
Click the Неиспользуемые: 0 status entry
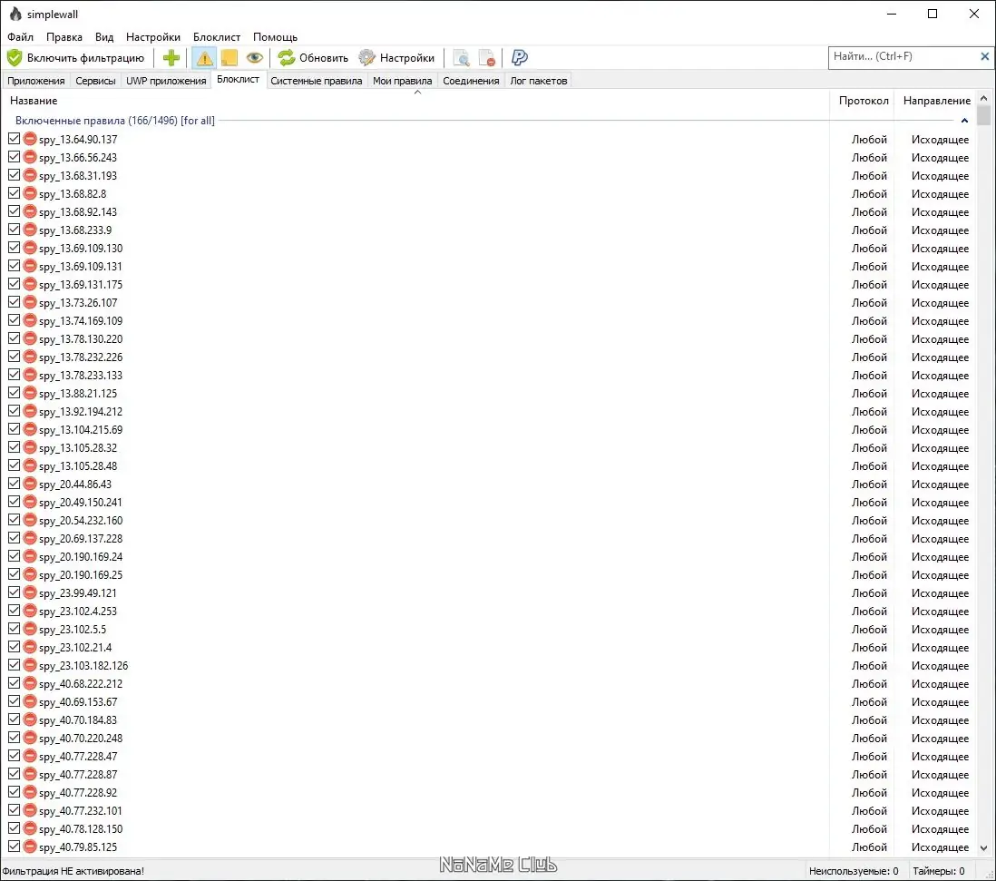pyautogui.click(x=854, y=871)
